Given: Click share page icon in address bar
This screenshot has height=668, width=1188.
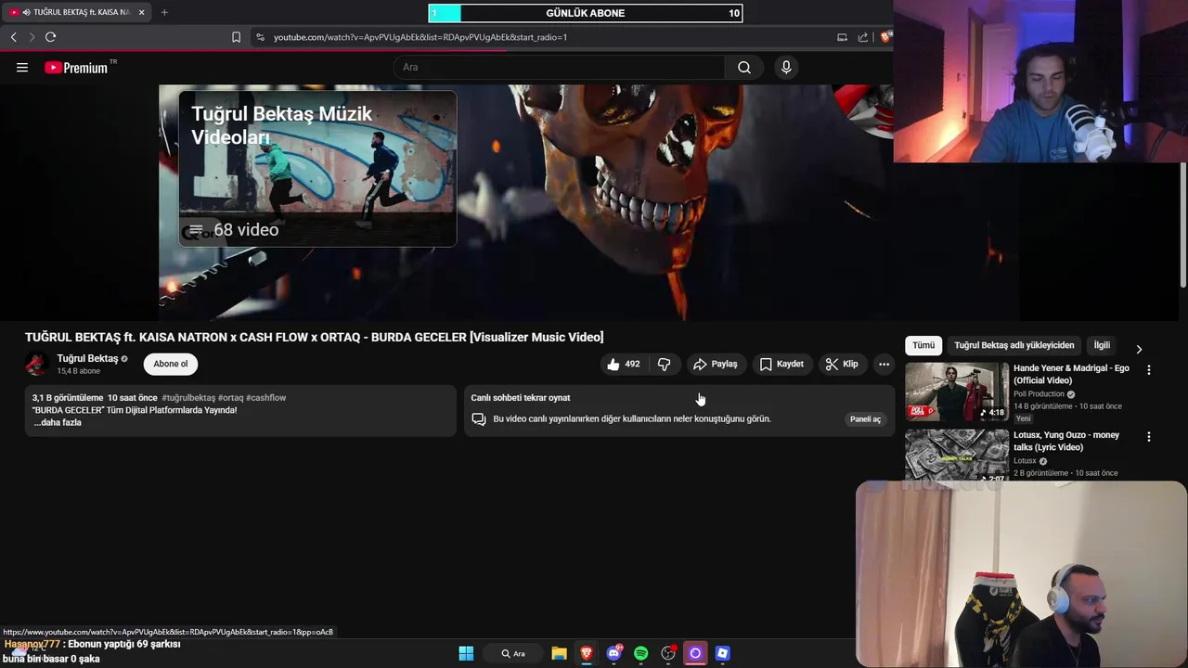Looking at the screenshot, I should [x=863, y=37].
